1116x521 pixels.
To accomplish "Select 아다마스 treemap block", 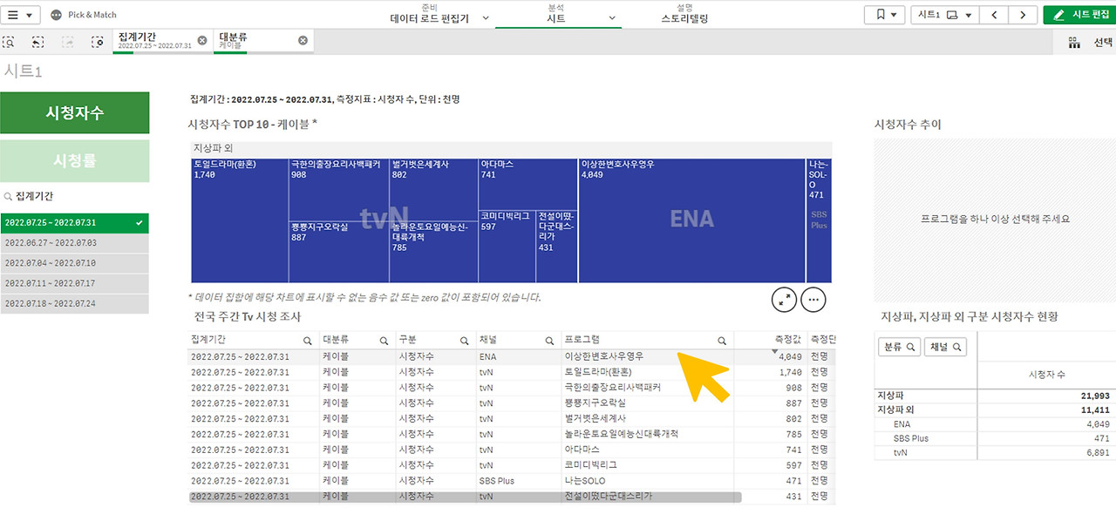I will tap(528, 184).
